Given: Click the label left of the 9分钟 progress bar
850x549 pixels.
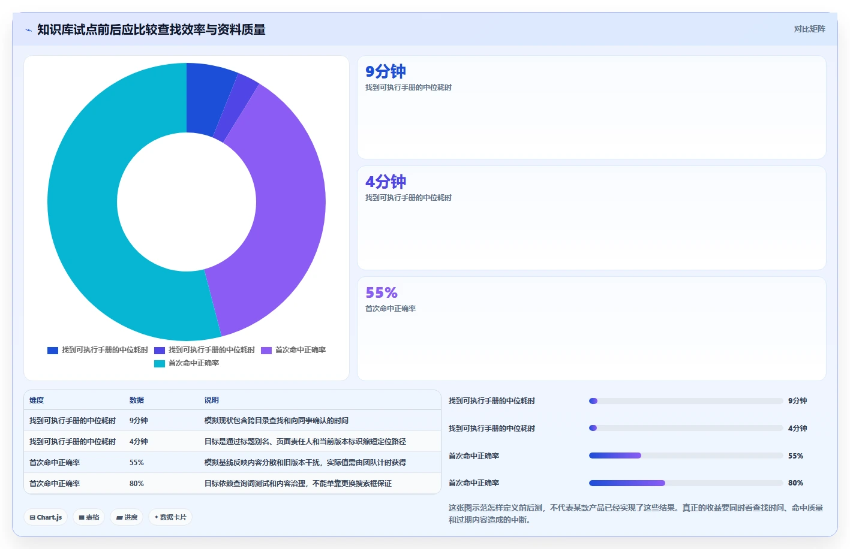Looking at the screenshot, I should coord(492,401).
